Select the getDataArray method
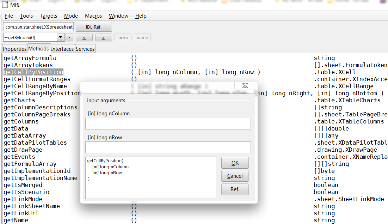 point(25,135)
